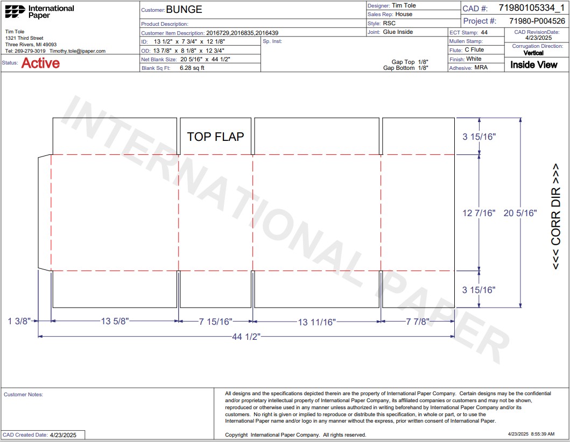This screenshot has height=442, width=570.
Task: Click the 12 7/16 height dimension
Action: (478, 213)
